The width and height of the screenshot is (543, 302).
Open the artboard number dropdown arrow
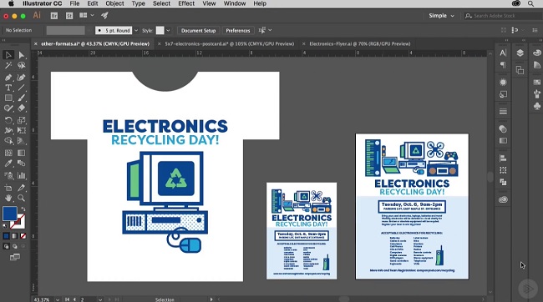tap(99, 299)
